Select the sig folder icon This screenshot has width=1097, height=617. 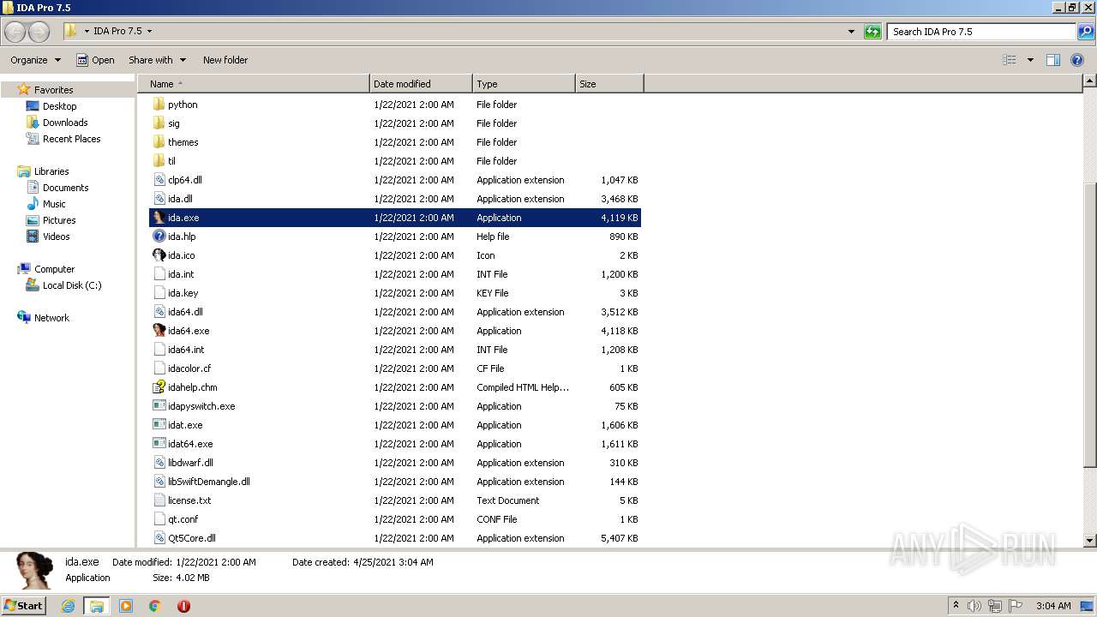coord(159,123)
